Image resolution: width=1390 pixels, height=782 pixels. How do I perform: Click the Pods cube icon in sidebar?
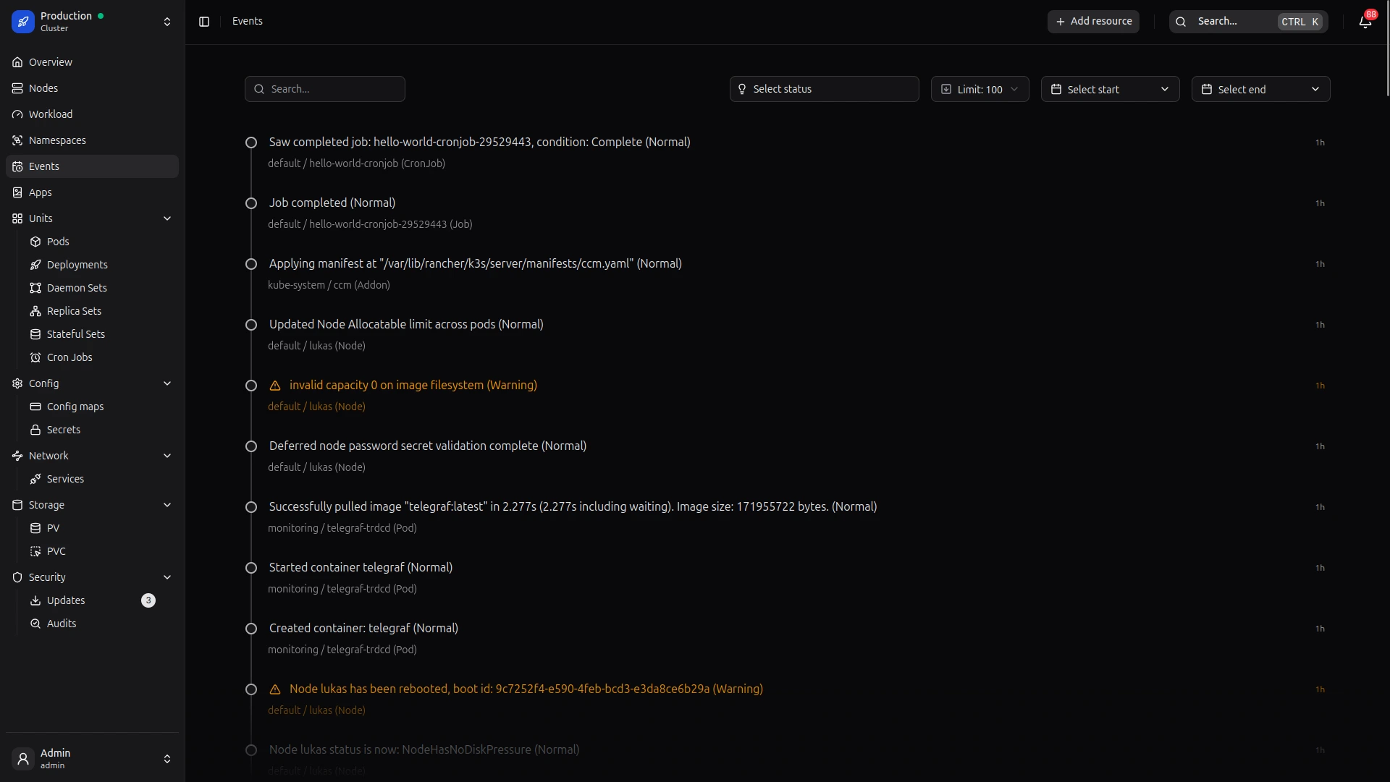tap(35, 242)
